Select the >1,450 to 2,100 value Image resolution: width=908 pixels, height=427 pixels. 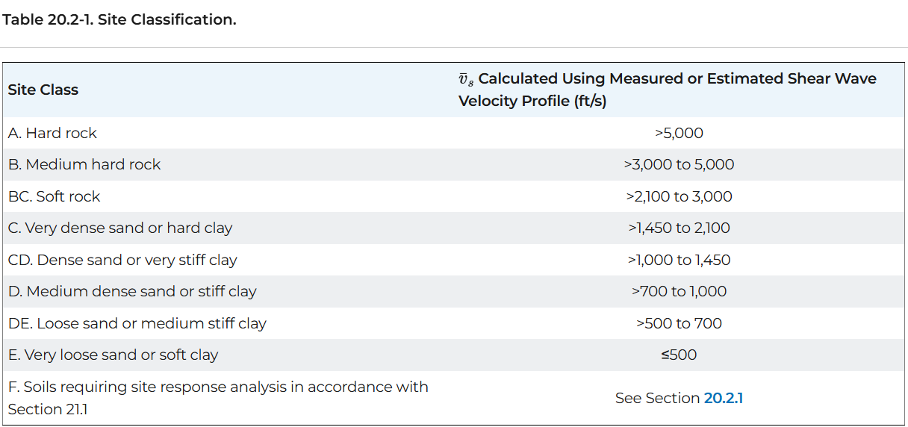679,228
